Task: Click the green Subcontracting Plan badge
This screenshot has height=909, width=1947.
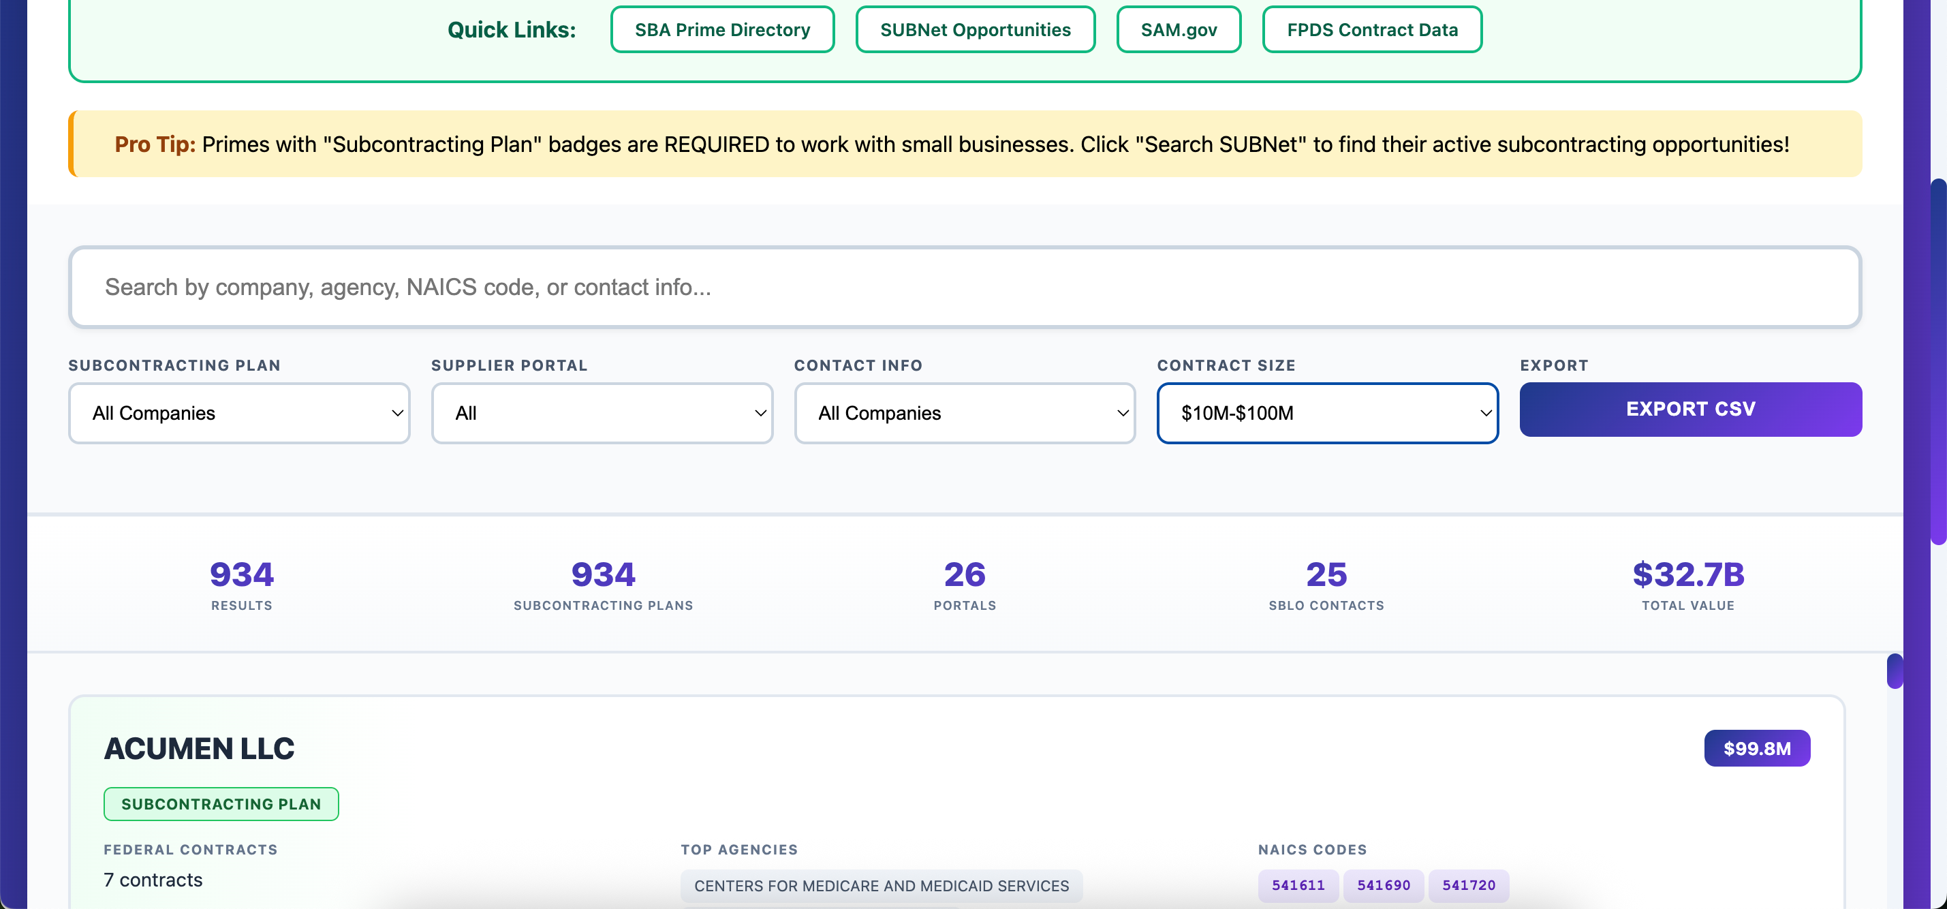Action: [x=221, y=804]
